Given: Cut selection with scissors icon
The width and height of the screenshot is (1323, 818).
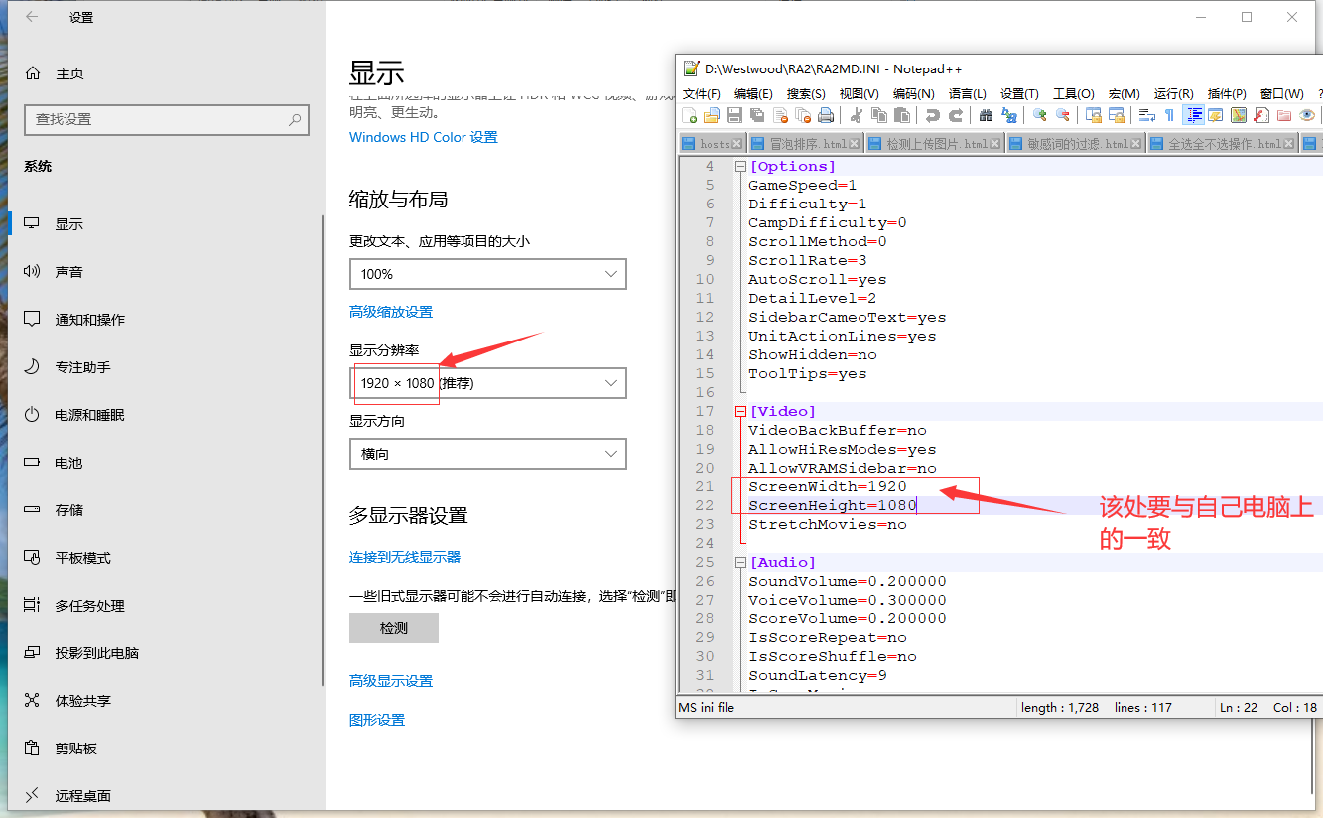Looking at the screenshot, I should point(857,115).
